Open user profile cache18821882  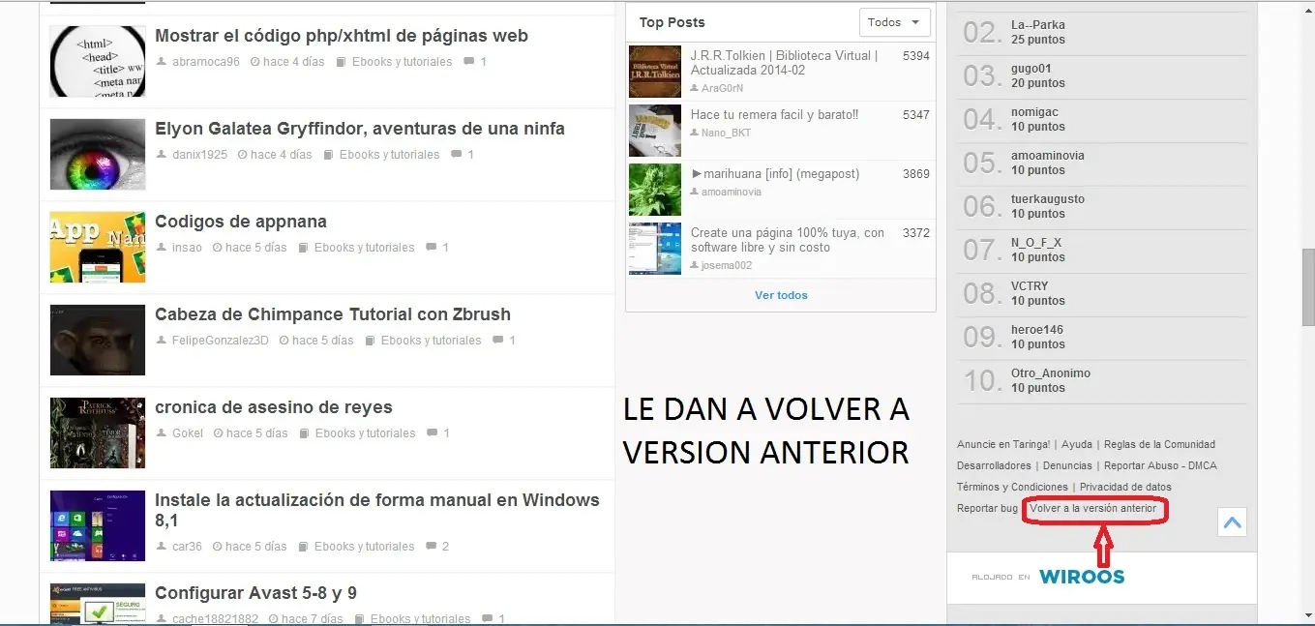[215, 619]
